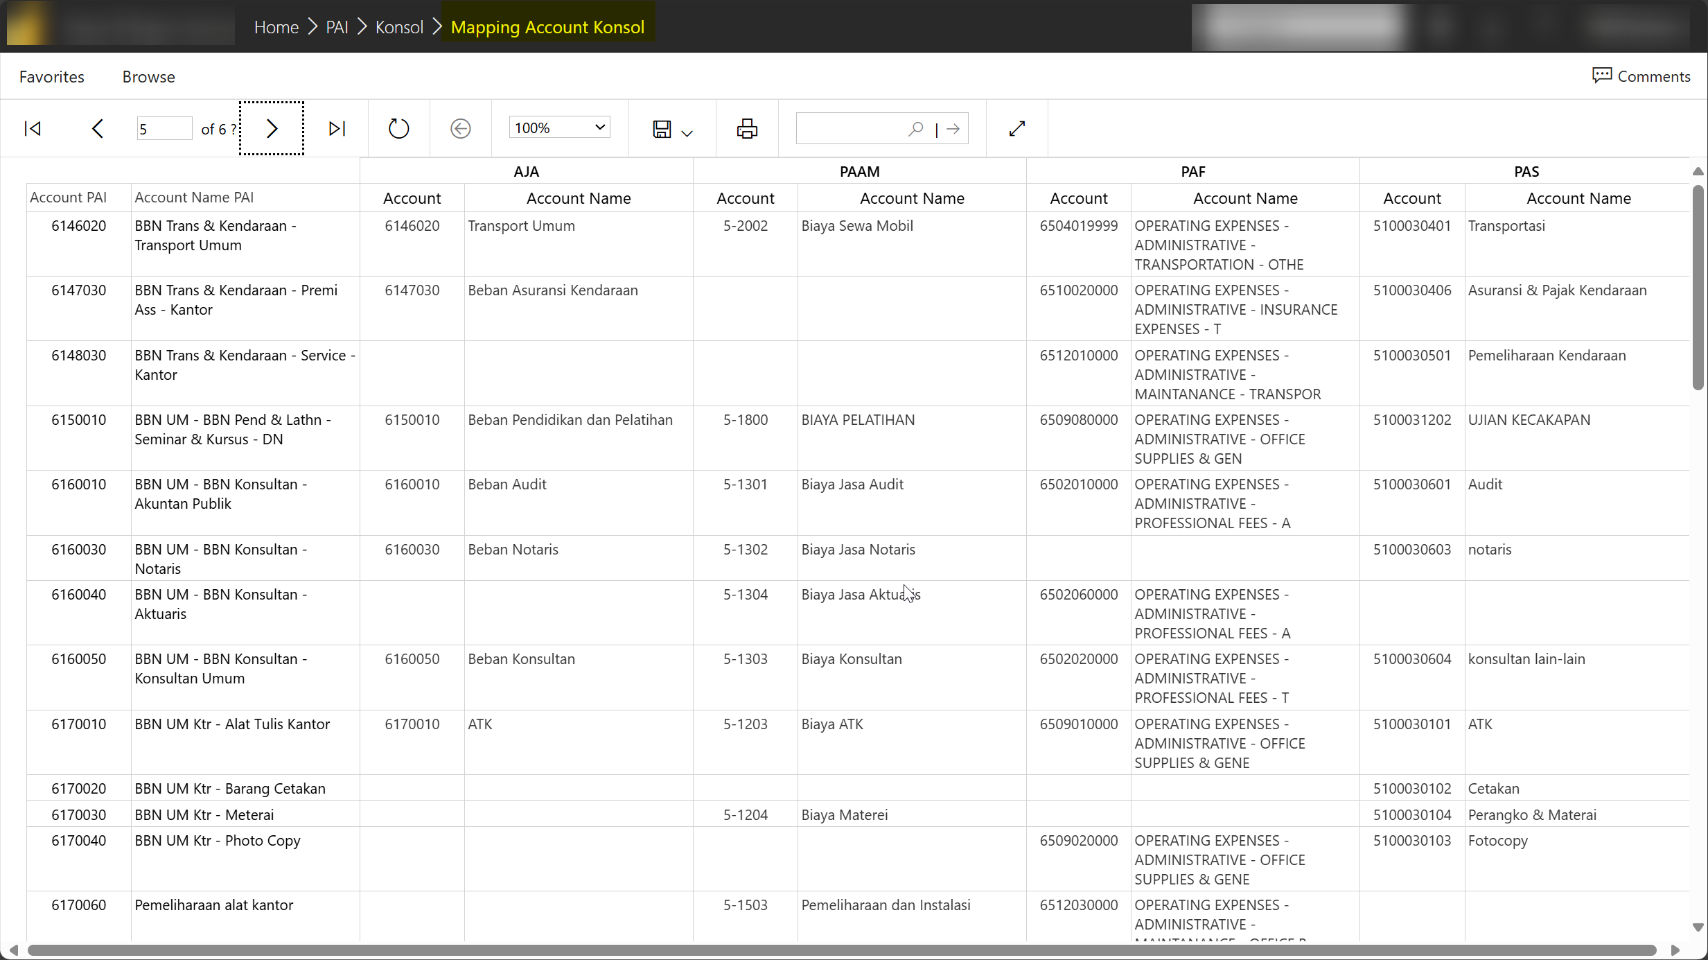Advance to next report page
The height and width of the screenshot is (960, 1708).
pos(272,129)
